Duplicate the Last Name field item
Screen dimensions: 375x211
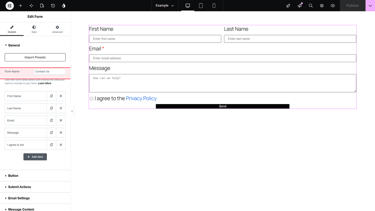pos(52,108)
